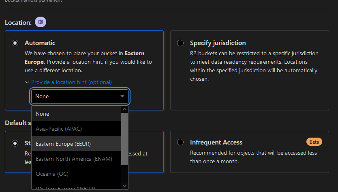Select the Automatic location radio button
Viewport: 338px width, 192px height.
[x=15, y=43]
